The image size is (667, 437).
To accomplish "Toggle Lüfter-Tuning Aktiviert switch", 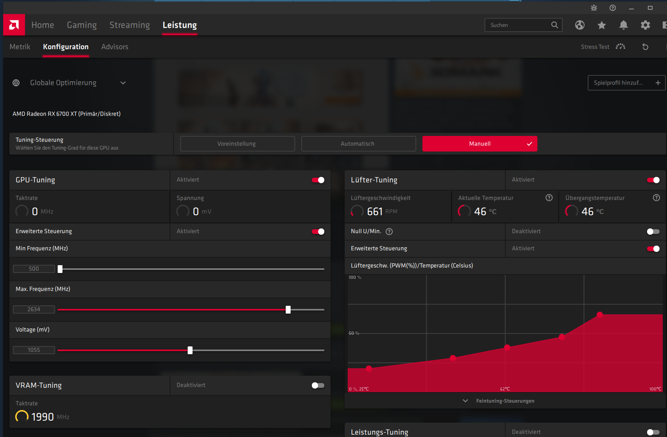I will point(653,180).
